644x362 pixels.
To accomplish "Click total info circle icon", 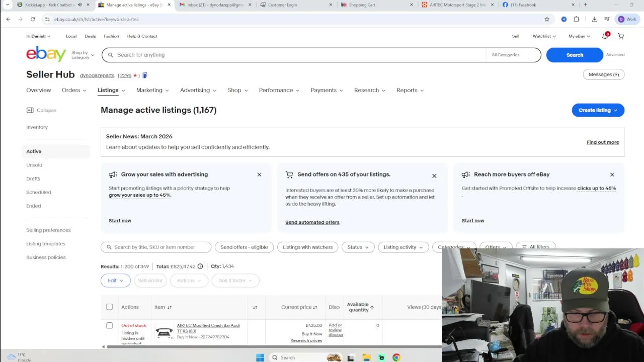I will click(x=200, y=266).
